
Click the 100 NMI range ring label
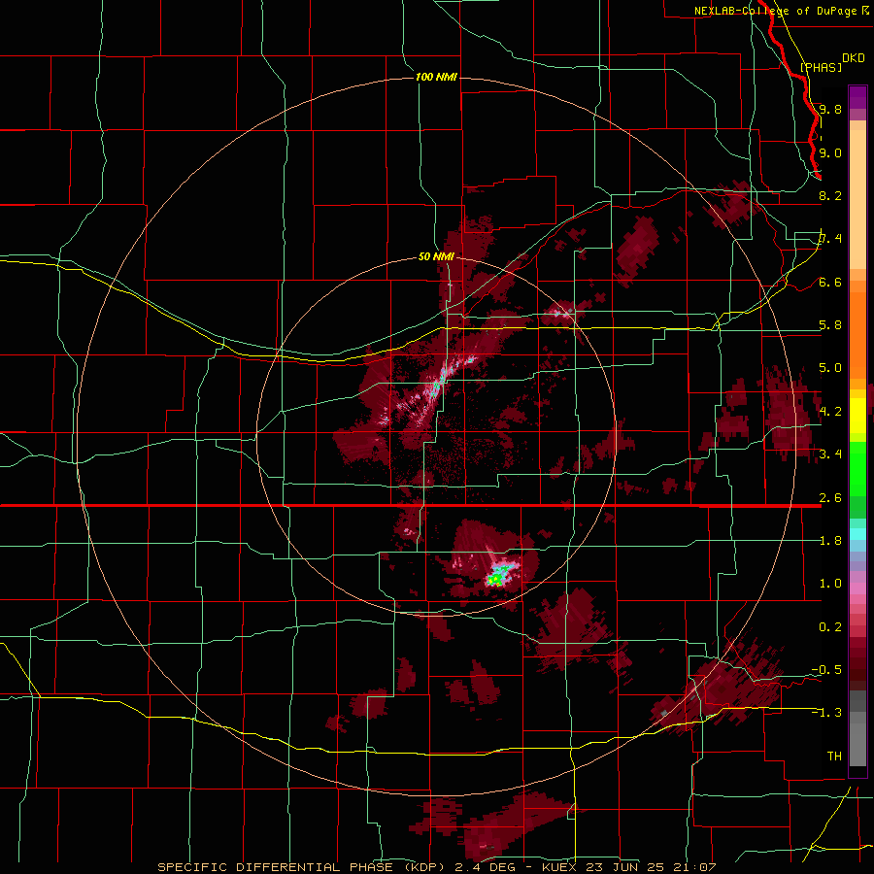436,77
